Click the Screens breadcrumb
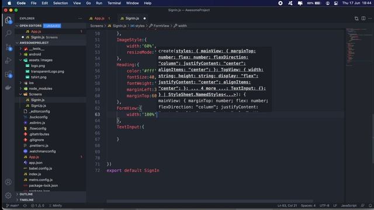 pos(96,26)
